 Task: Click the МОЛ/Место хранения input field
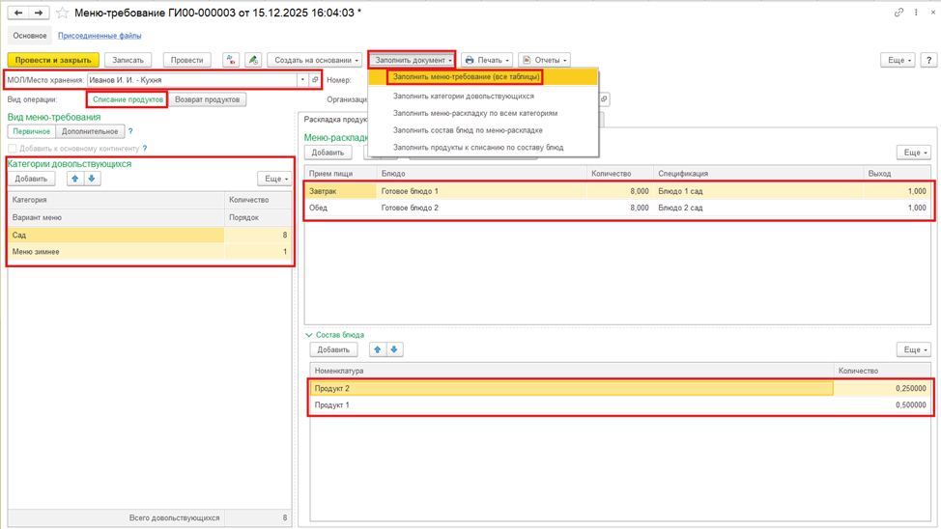point(192,80)
